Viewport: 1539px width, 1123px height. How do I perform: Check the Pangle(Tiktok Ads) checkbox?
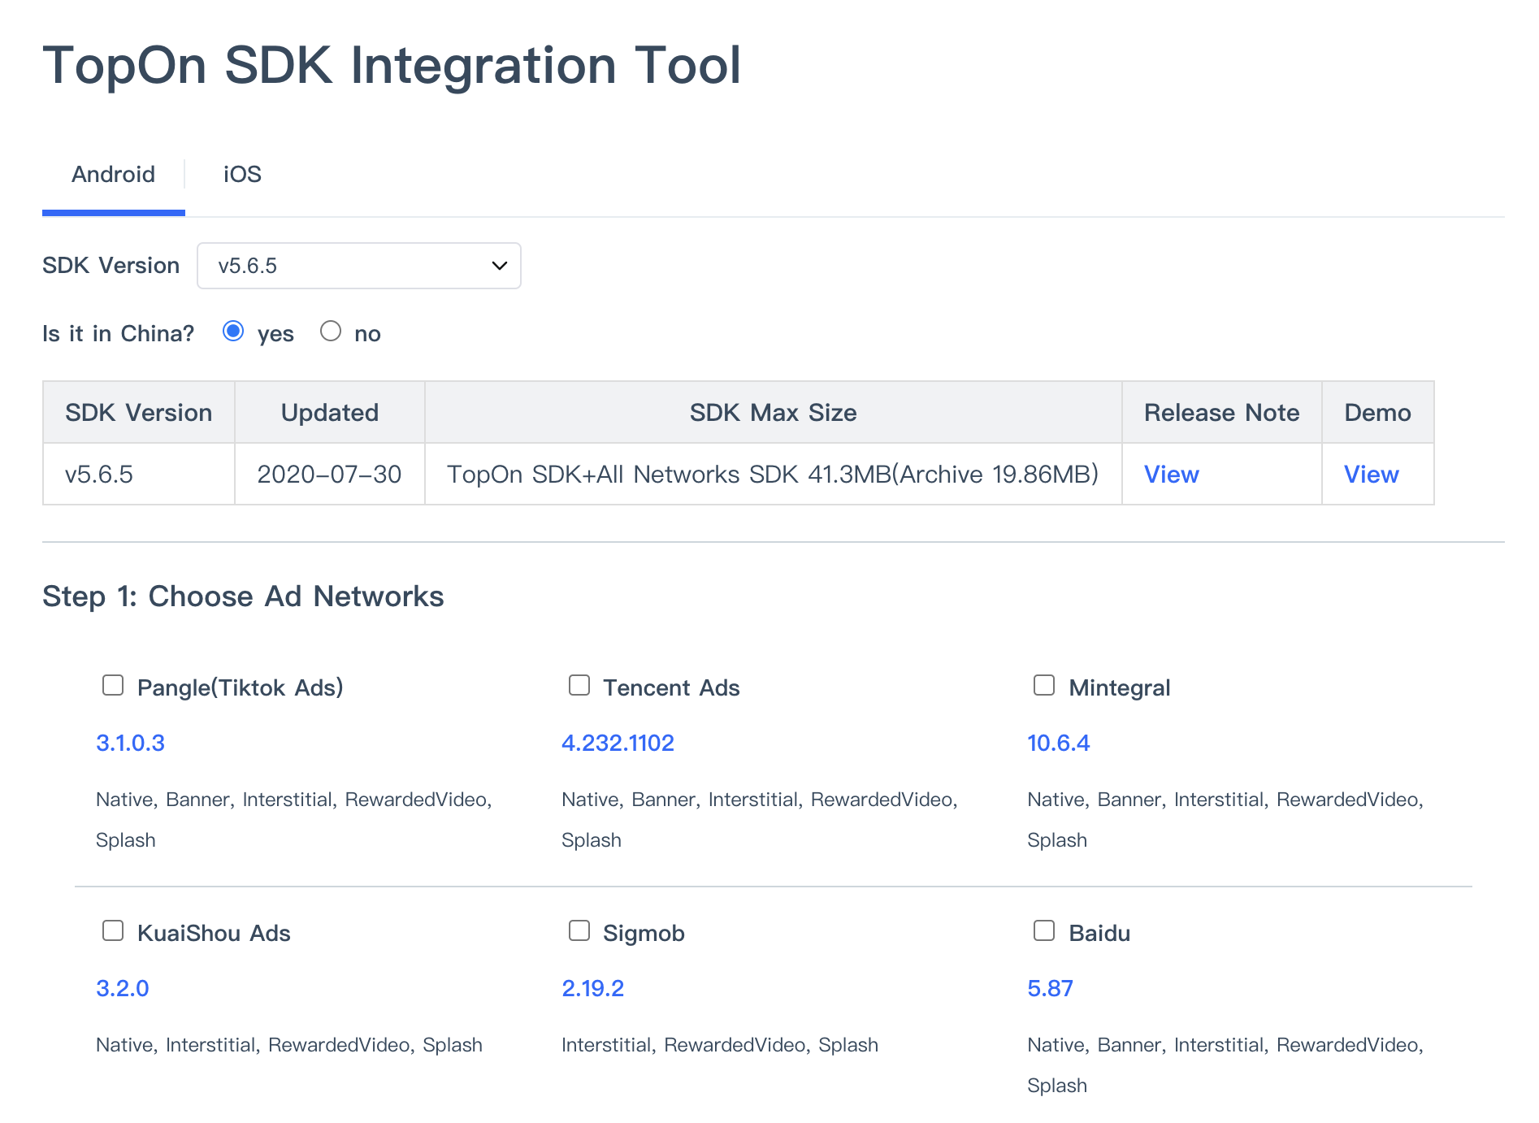pos(113,686)
